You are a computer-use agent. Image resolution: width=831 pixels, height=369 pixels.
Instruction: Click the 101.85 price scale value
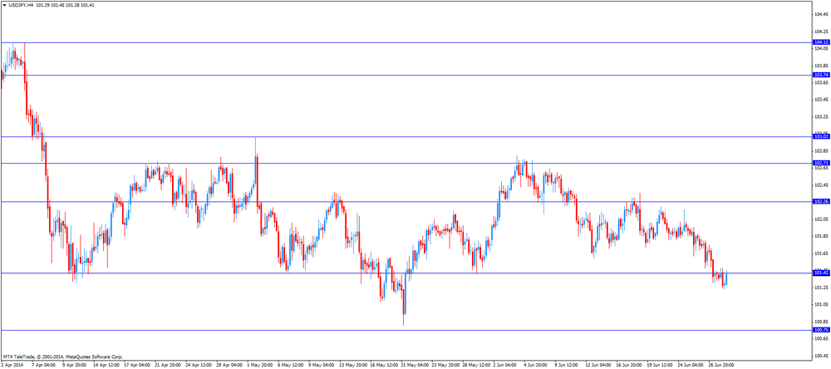pos(822,236)
